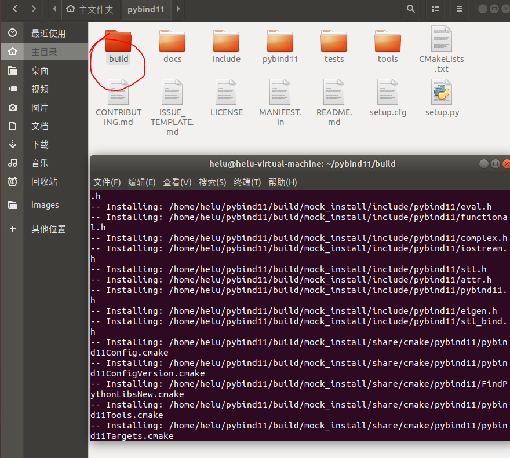
Task: Click the video camera icon in sidebar
Action: click(x=12, y=89)
